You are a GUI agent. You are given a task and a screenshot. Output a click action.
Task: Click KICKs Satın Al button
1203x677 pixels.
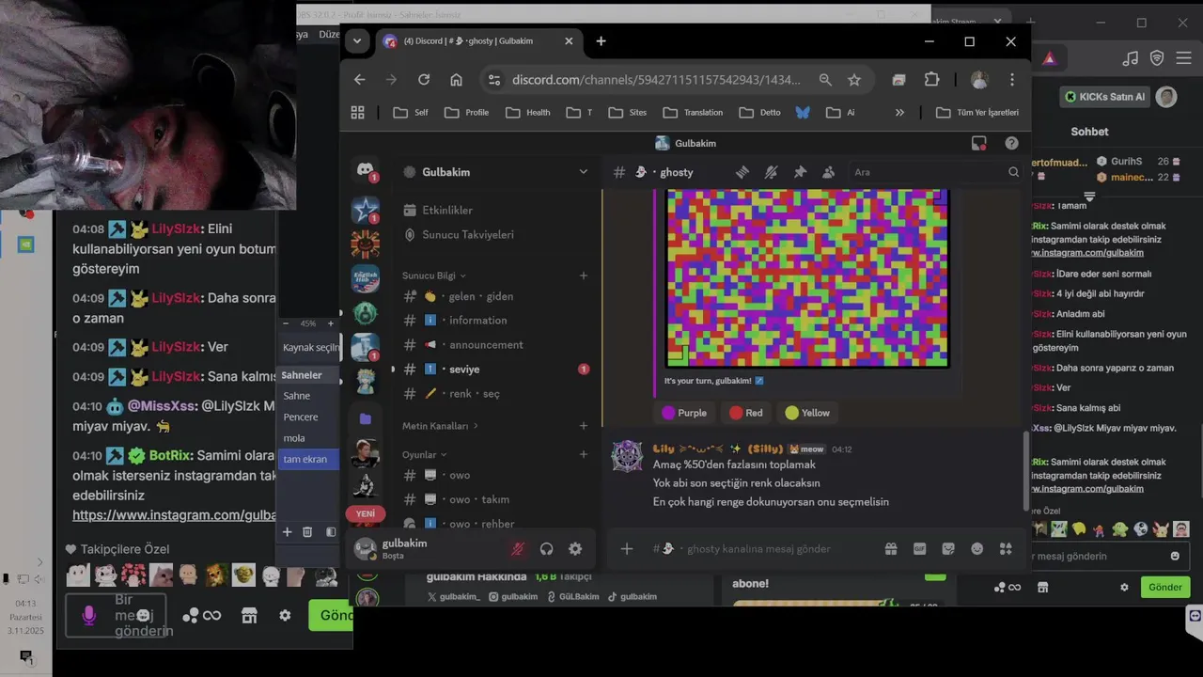(x=1105, y=97)
